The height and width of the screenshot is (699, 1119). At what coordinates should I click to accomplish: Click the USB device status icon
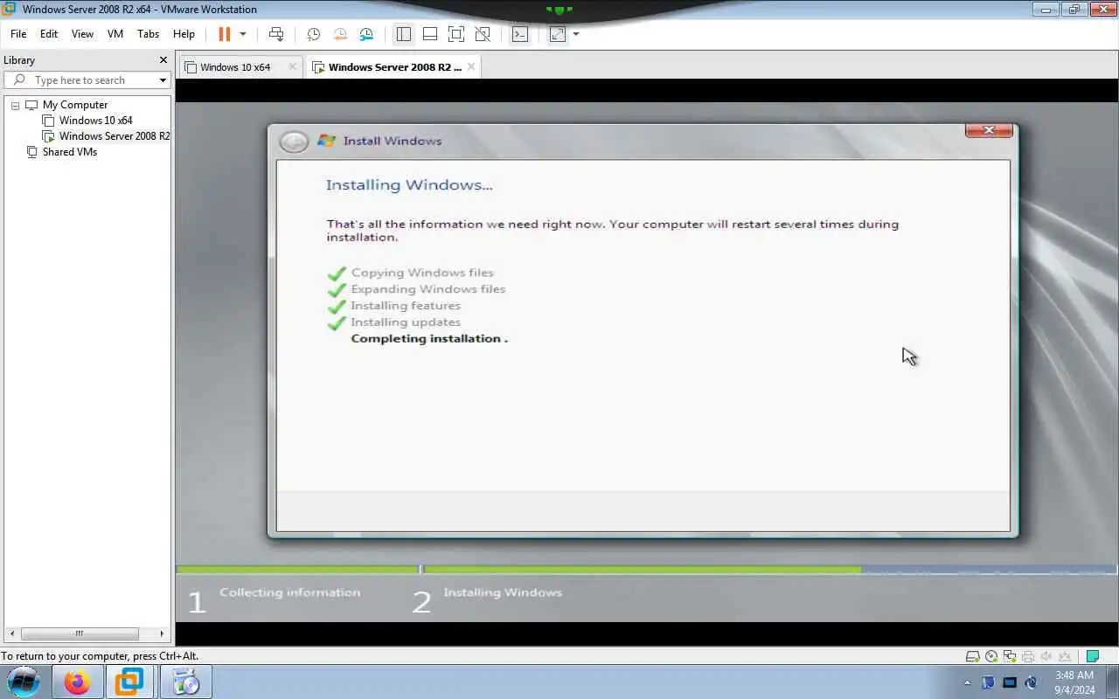pos(1065,656)
